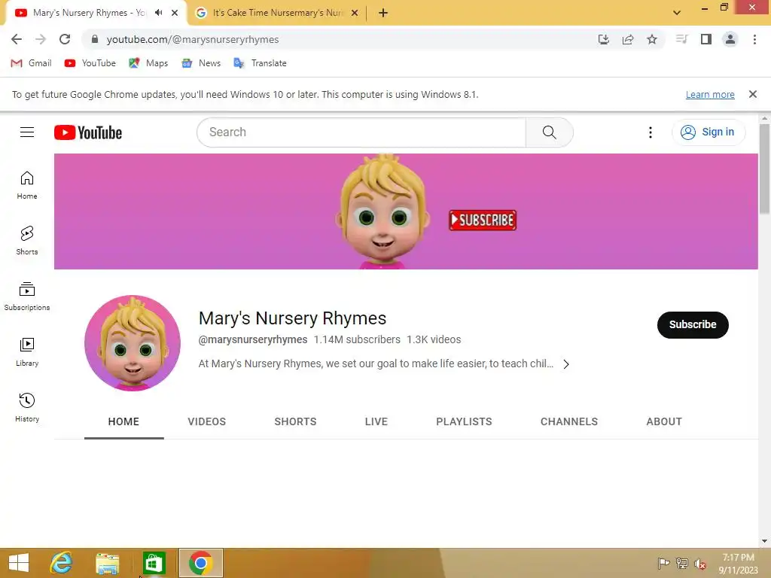Click the browser back arrow
This screenshot has width=771, height=578.
pyautogui.click(x=17, y=39)
